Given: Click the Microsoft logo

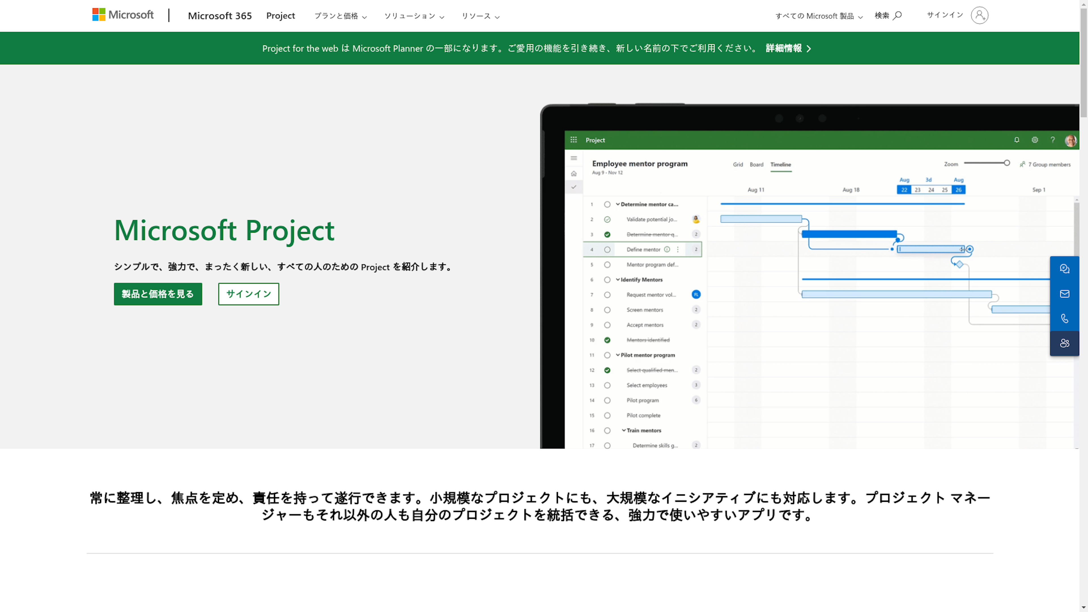Looking at the screenshot, I should (x=123, y=15).
